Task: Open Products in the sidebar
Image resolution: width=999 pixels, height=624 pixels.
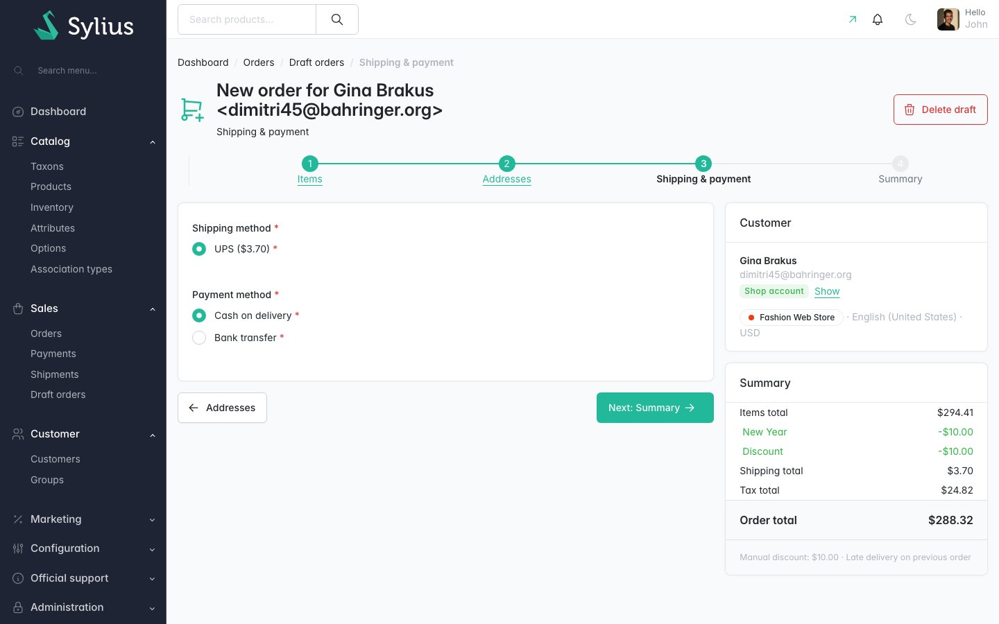Action: (51, 187)
